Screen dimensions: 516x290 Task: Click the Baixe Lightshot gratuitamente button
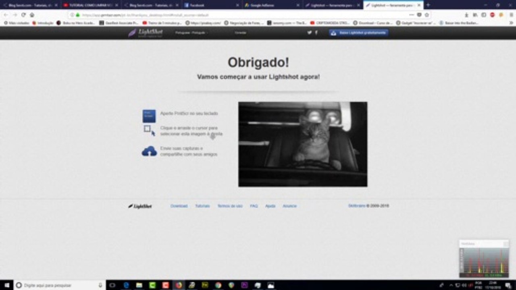(x=359, y=33)
